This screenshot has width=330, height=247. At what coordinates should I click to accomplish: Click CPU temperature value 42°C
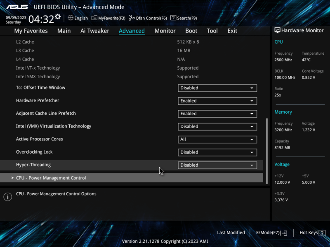[x=306, y=60]
